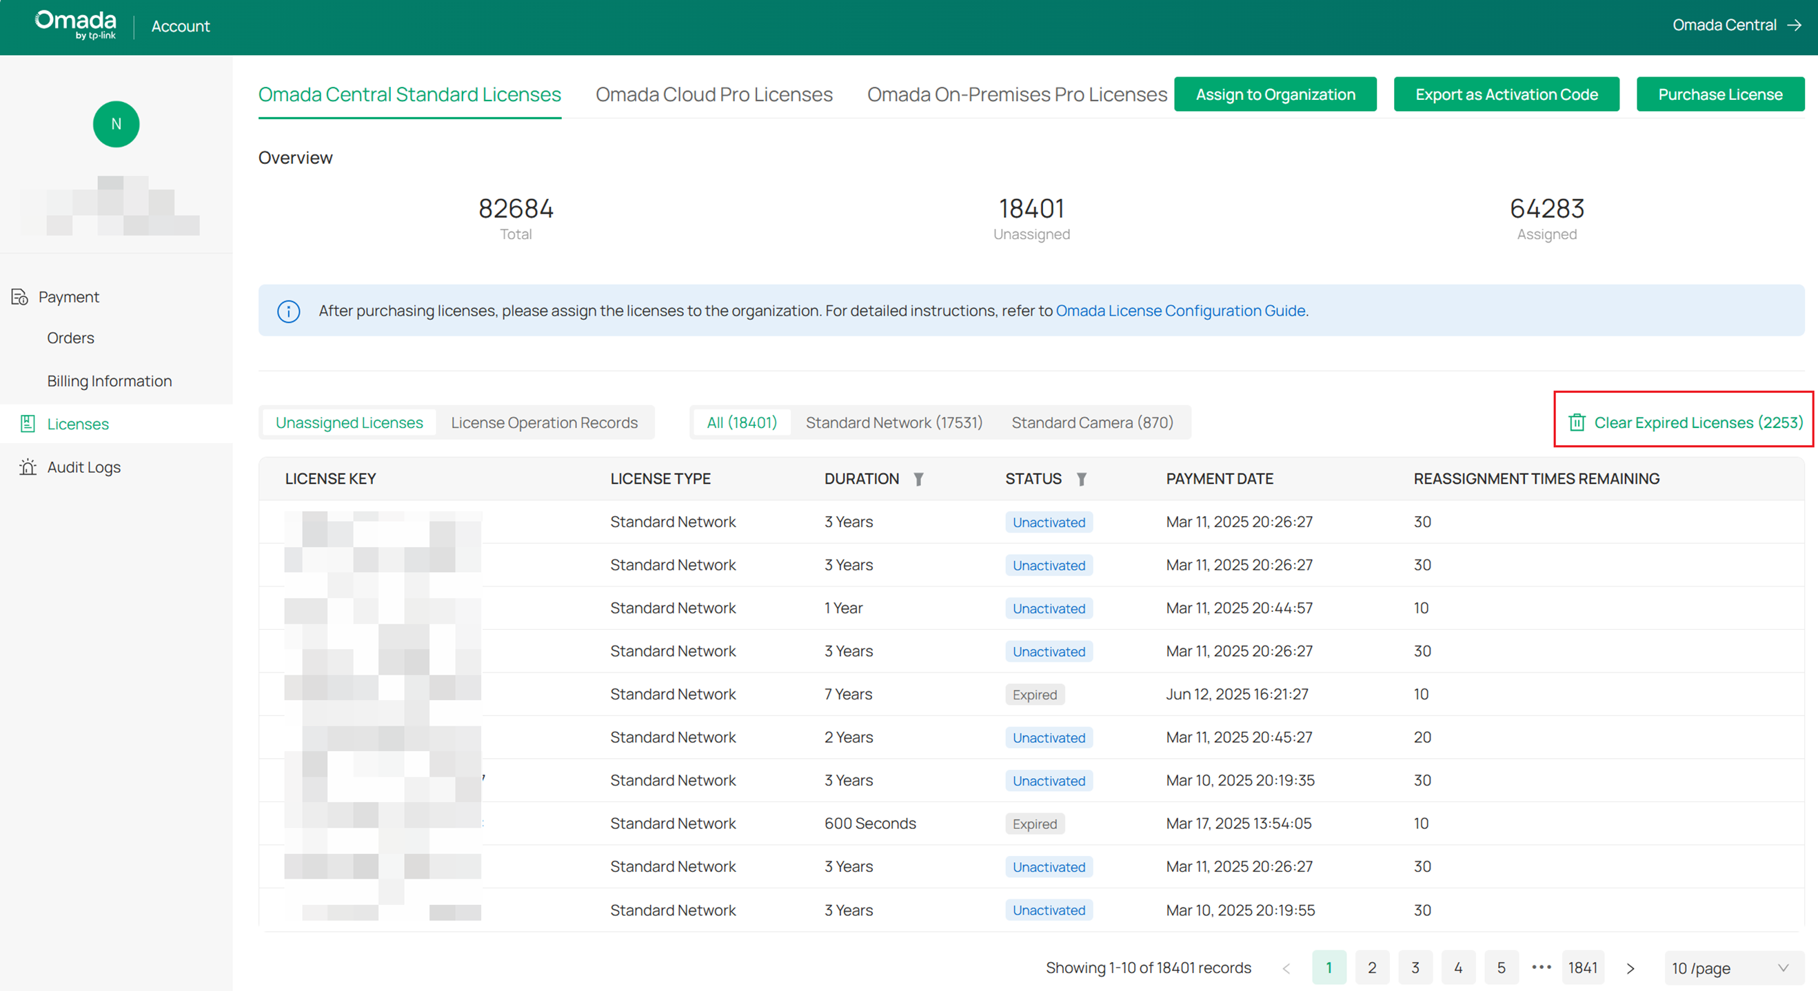Open the 10 /page page-size dropdown
Viewport: 1818px width, 991px height.
tap(1728, 967)
